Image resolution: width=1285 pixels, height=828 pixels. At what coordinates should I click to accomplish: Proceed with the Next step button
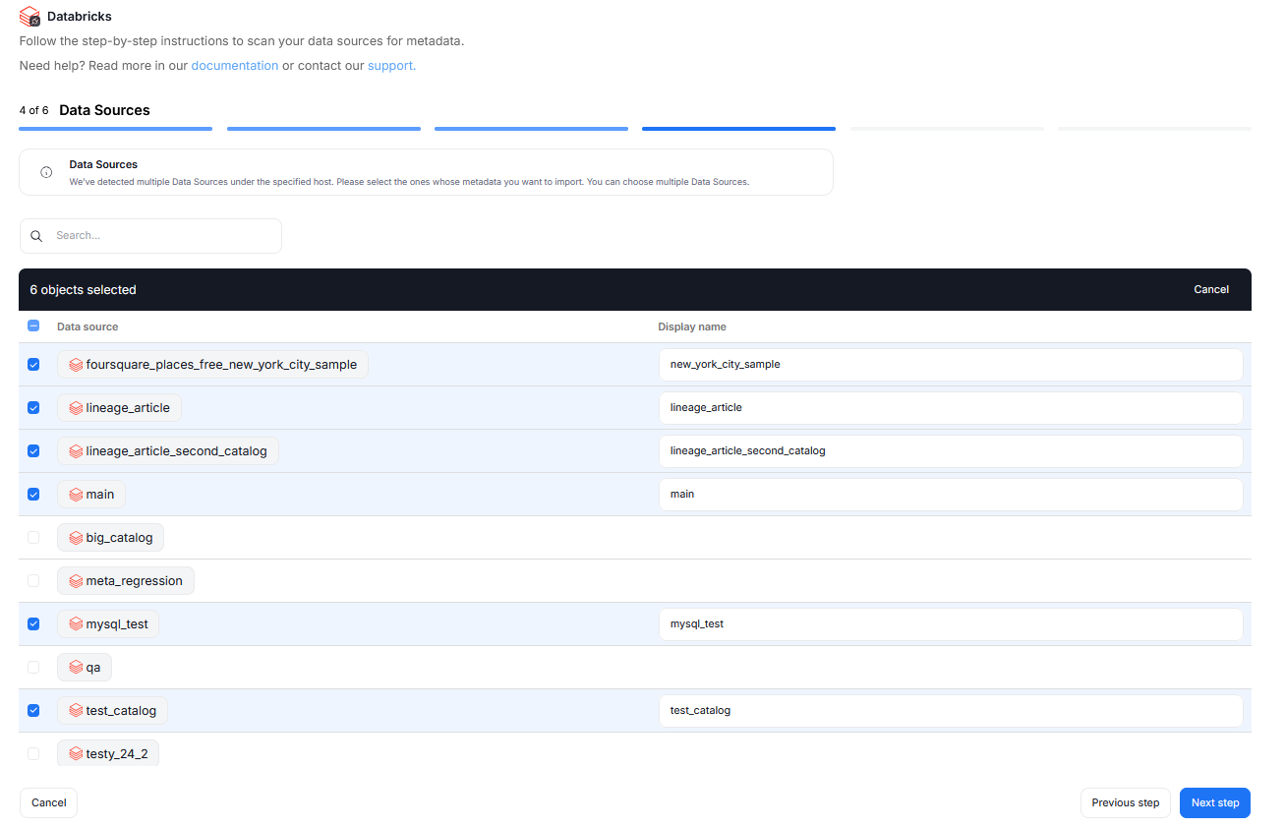(x=1214, y=802)
